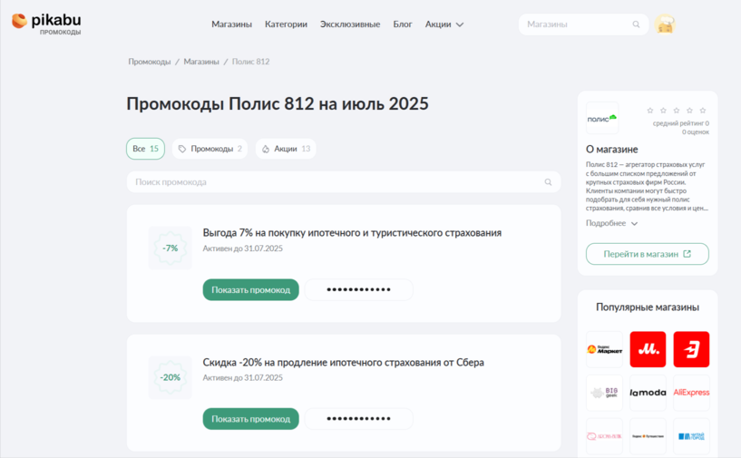Click the О магазине heading
Image resolution: width=741 pixels, height=458 pixels.
coord(612,150)
